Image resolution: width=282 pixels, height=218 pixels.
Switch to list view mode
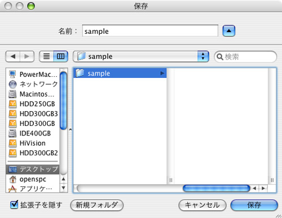[x=46, y=56]
